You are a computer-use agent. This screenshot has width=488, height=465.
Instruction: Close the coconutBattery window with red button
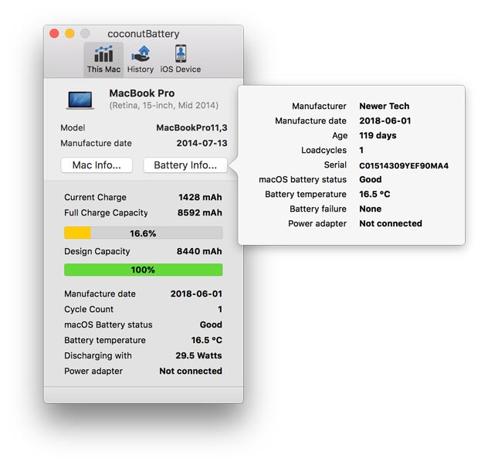pos(55,33)
